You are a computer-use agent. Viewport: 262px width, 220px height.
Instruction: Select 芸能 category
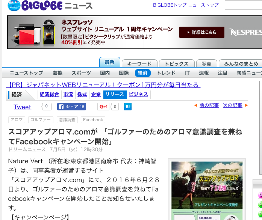58,73
